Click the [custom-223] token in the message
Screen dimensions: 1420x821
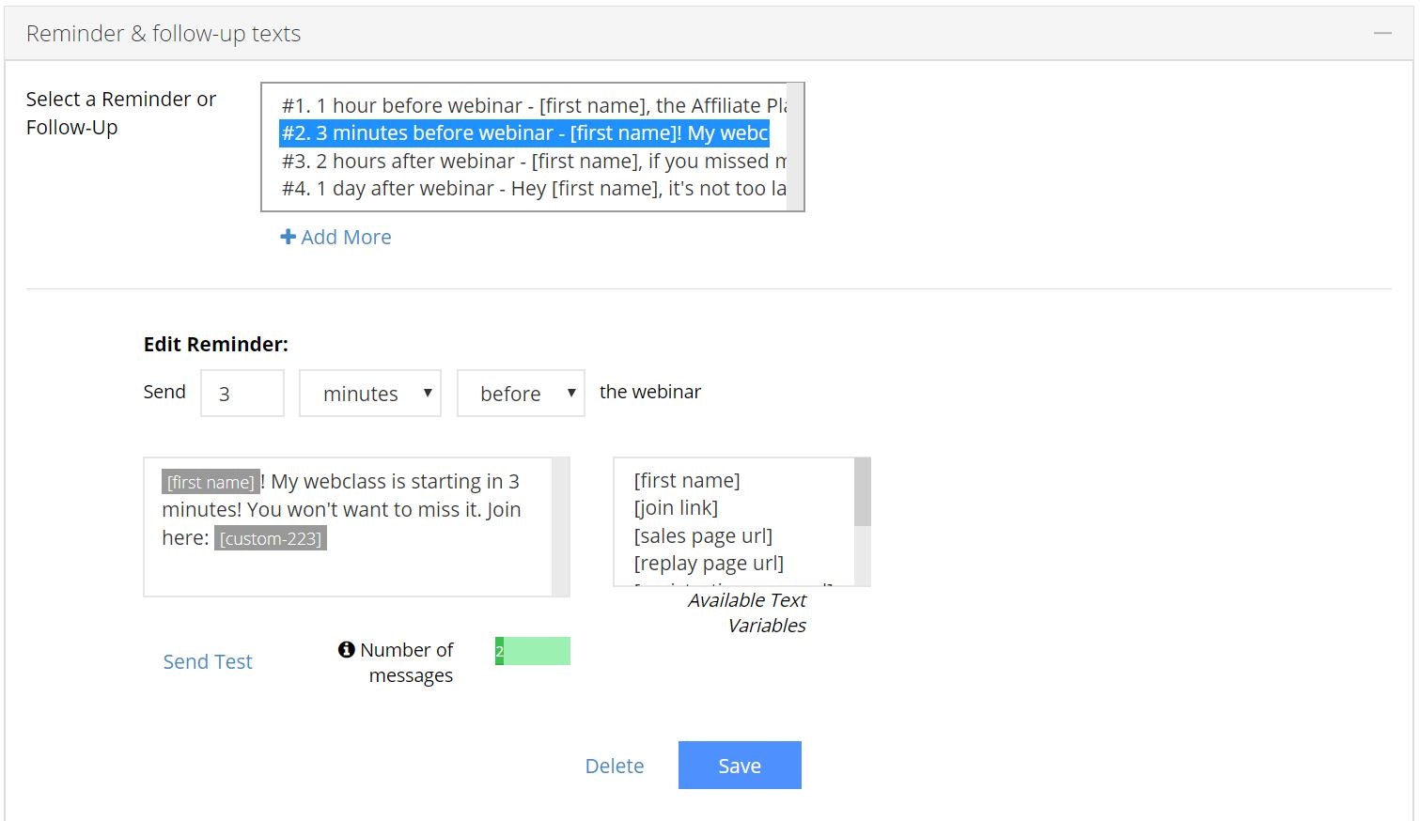(271, 538)
